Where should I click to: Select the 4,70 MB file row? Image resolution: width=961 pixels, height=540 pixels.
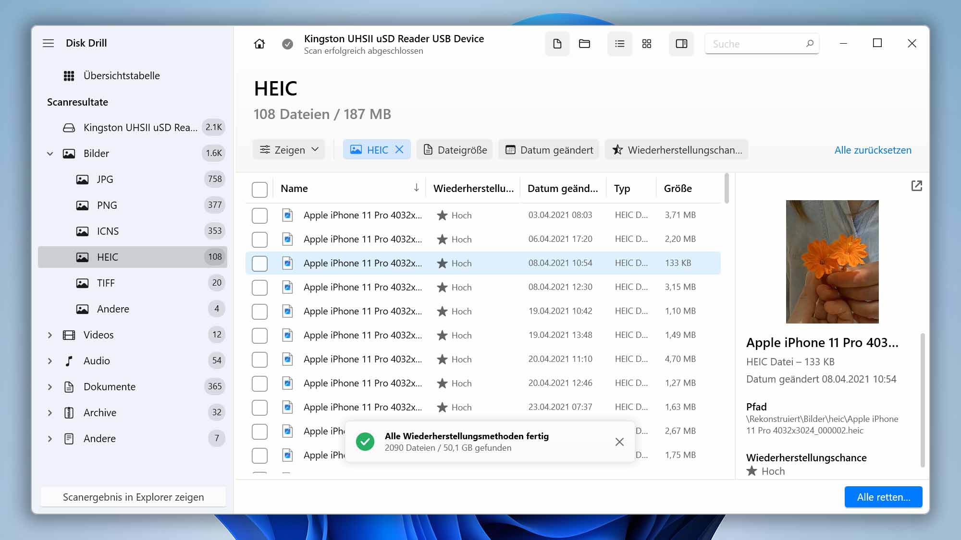[483, 359]
